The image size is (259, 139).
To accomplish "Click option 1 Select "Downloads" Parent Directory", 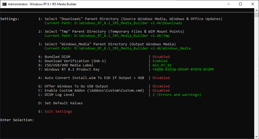I will [130, 19].
